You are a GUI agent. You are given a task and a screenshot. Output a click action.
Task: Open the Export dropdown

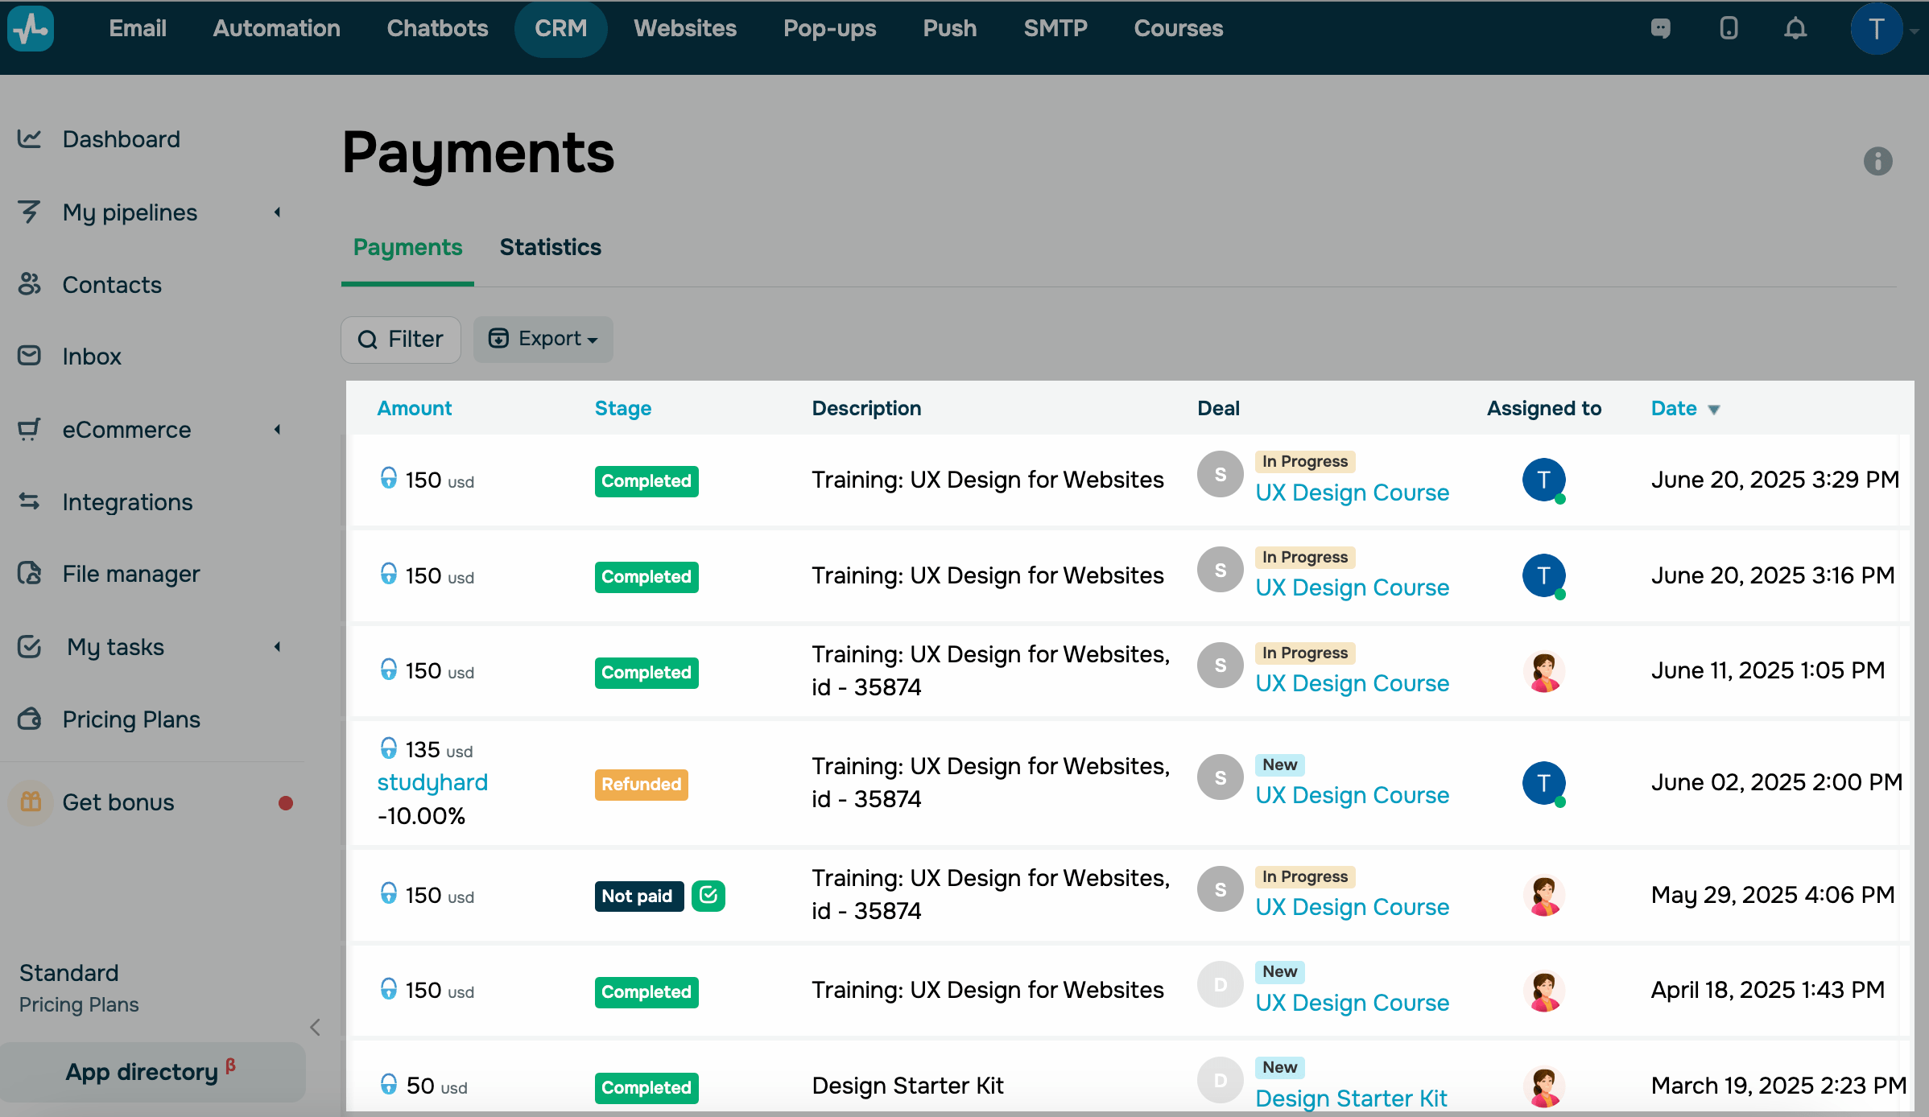pos(543,339)
